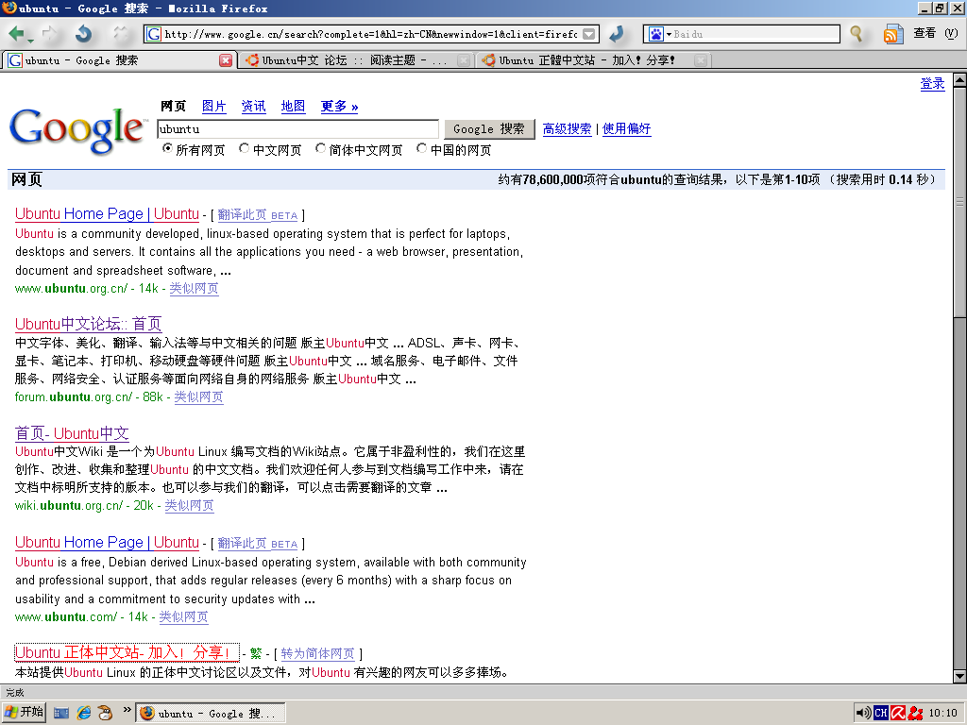This screenshot has width=967, height=725.
Task: Click the greyed-out Stop button in toolbar
Action: [120, 33]
